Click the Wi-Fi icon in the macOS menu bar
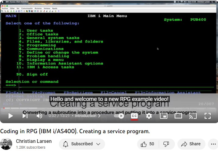The image size is (218, 152). (x=182, y=2)
